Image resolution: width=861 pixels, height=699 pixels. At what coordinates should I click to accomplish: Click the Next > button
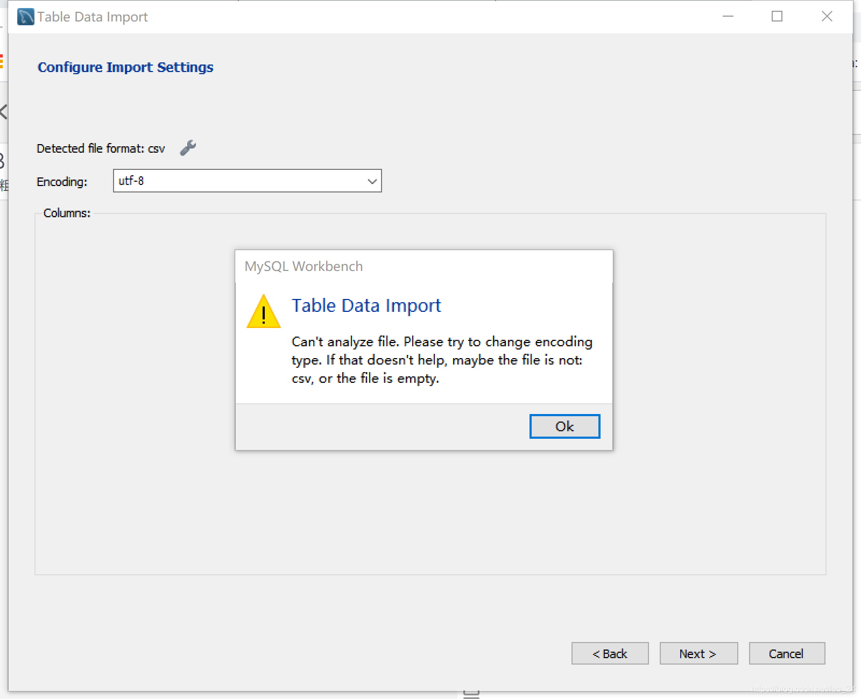(x=698, y=653)
